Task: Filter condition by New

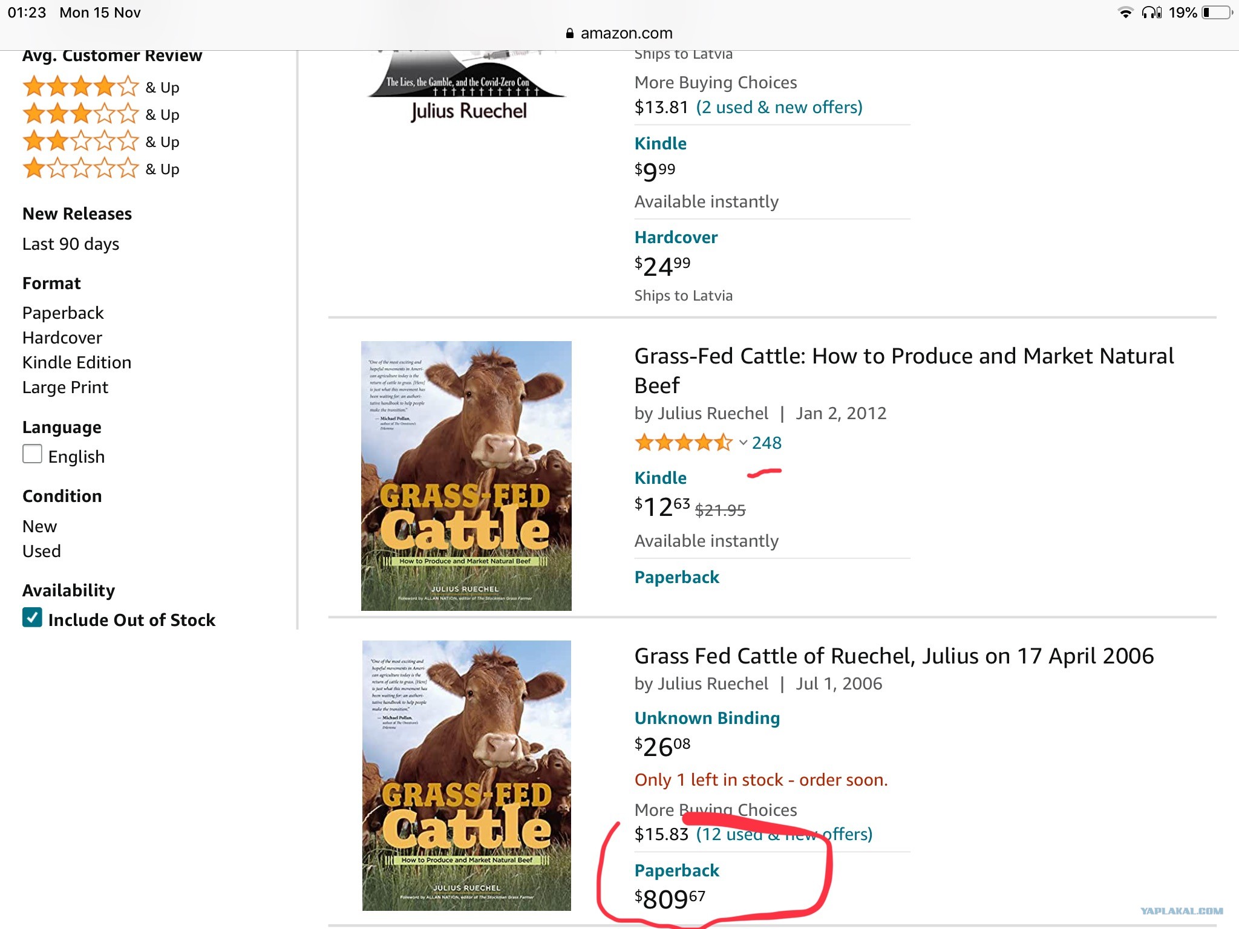Action: tap(39, 526)
